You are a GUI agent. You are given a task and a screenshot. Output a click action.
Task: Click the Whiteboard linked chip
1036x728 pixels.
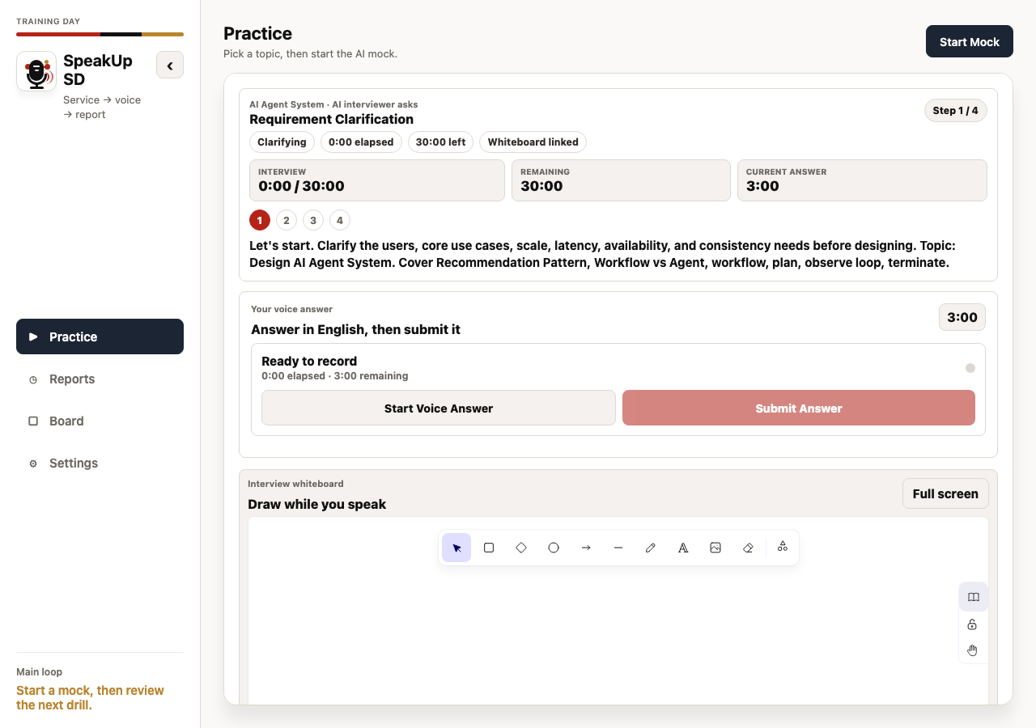click(533, 142)
